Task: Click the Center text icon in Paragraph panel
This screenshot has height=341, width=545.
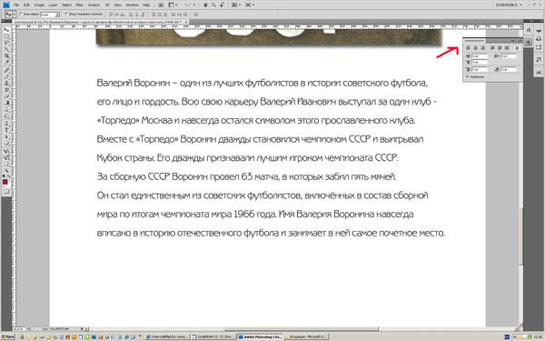Action: pyautogui.click(x=475, y=48)
